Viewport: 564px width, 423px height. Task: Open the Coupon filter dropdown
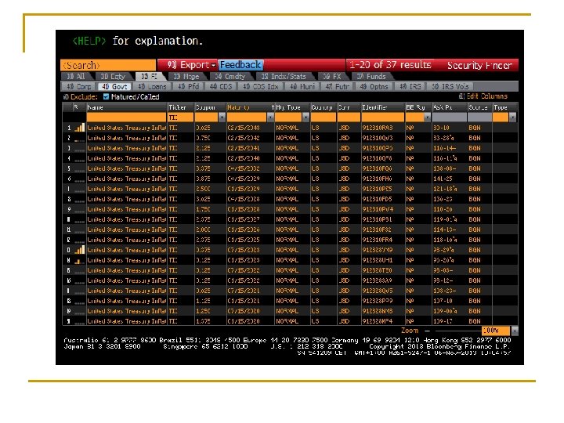point(222,117)
